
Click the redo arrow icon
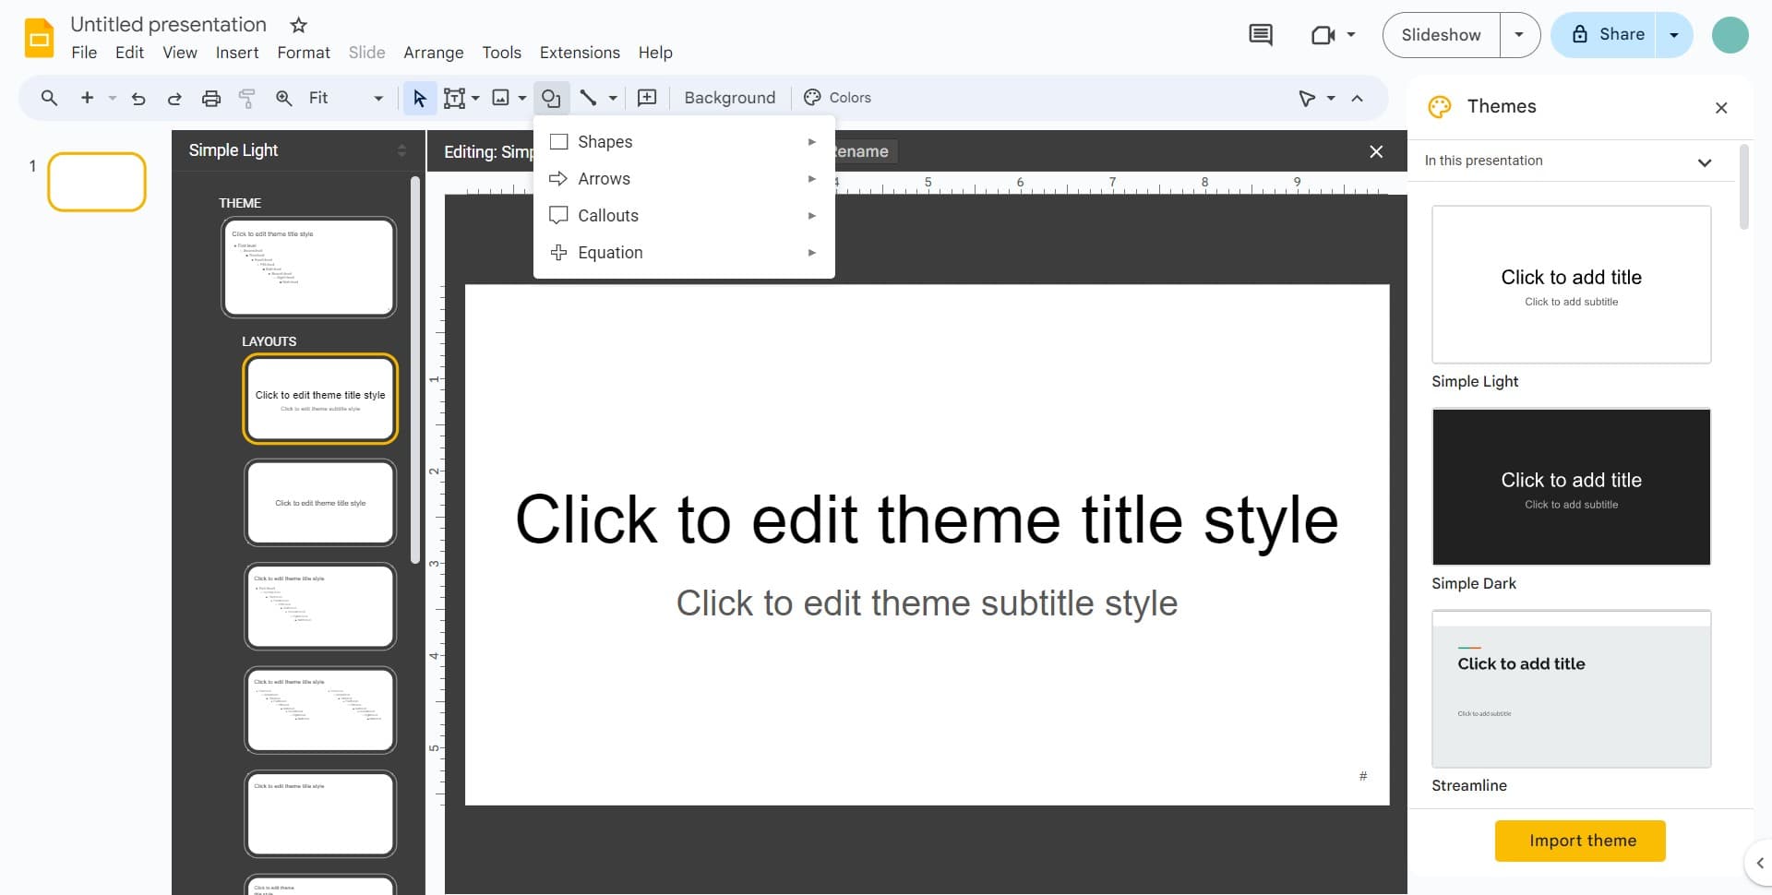point(174,98)
